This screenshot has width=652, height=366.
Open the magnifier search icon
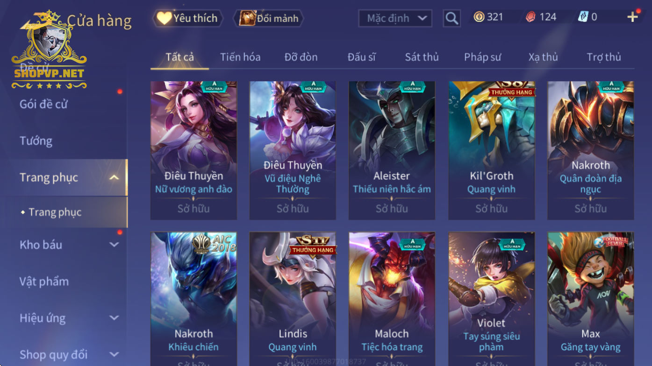[x=451, y=18]
